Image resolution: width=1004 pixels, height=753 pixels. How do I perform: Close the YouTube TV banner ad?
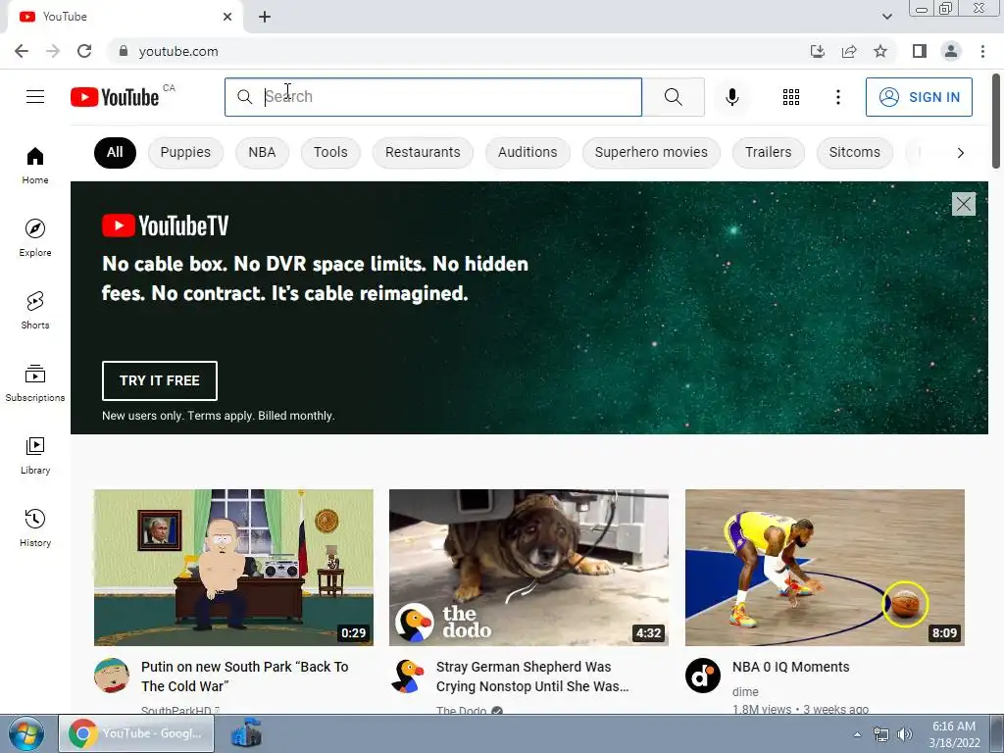(963, 204)
